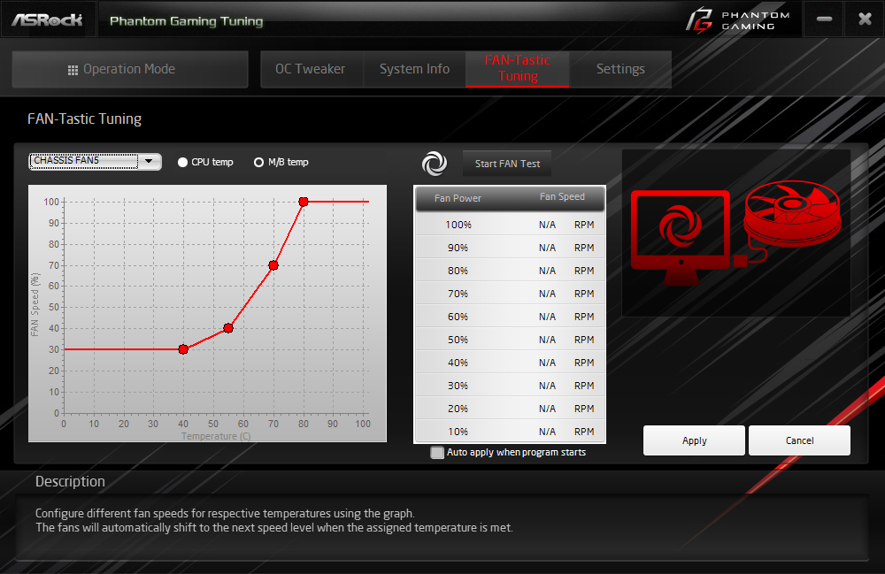This screenshot has width=885, height=574.
Task: Click the Description heading
Action: (x=70, y=481)
